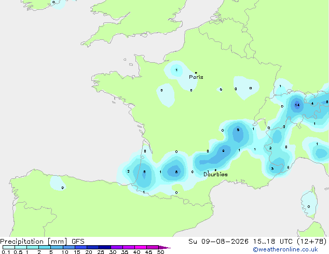Click the Paris city label
This screenshot has height=254, width=329.
[196, 77]
